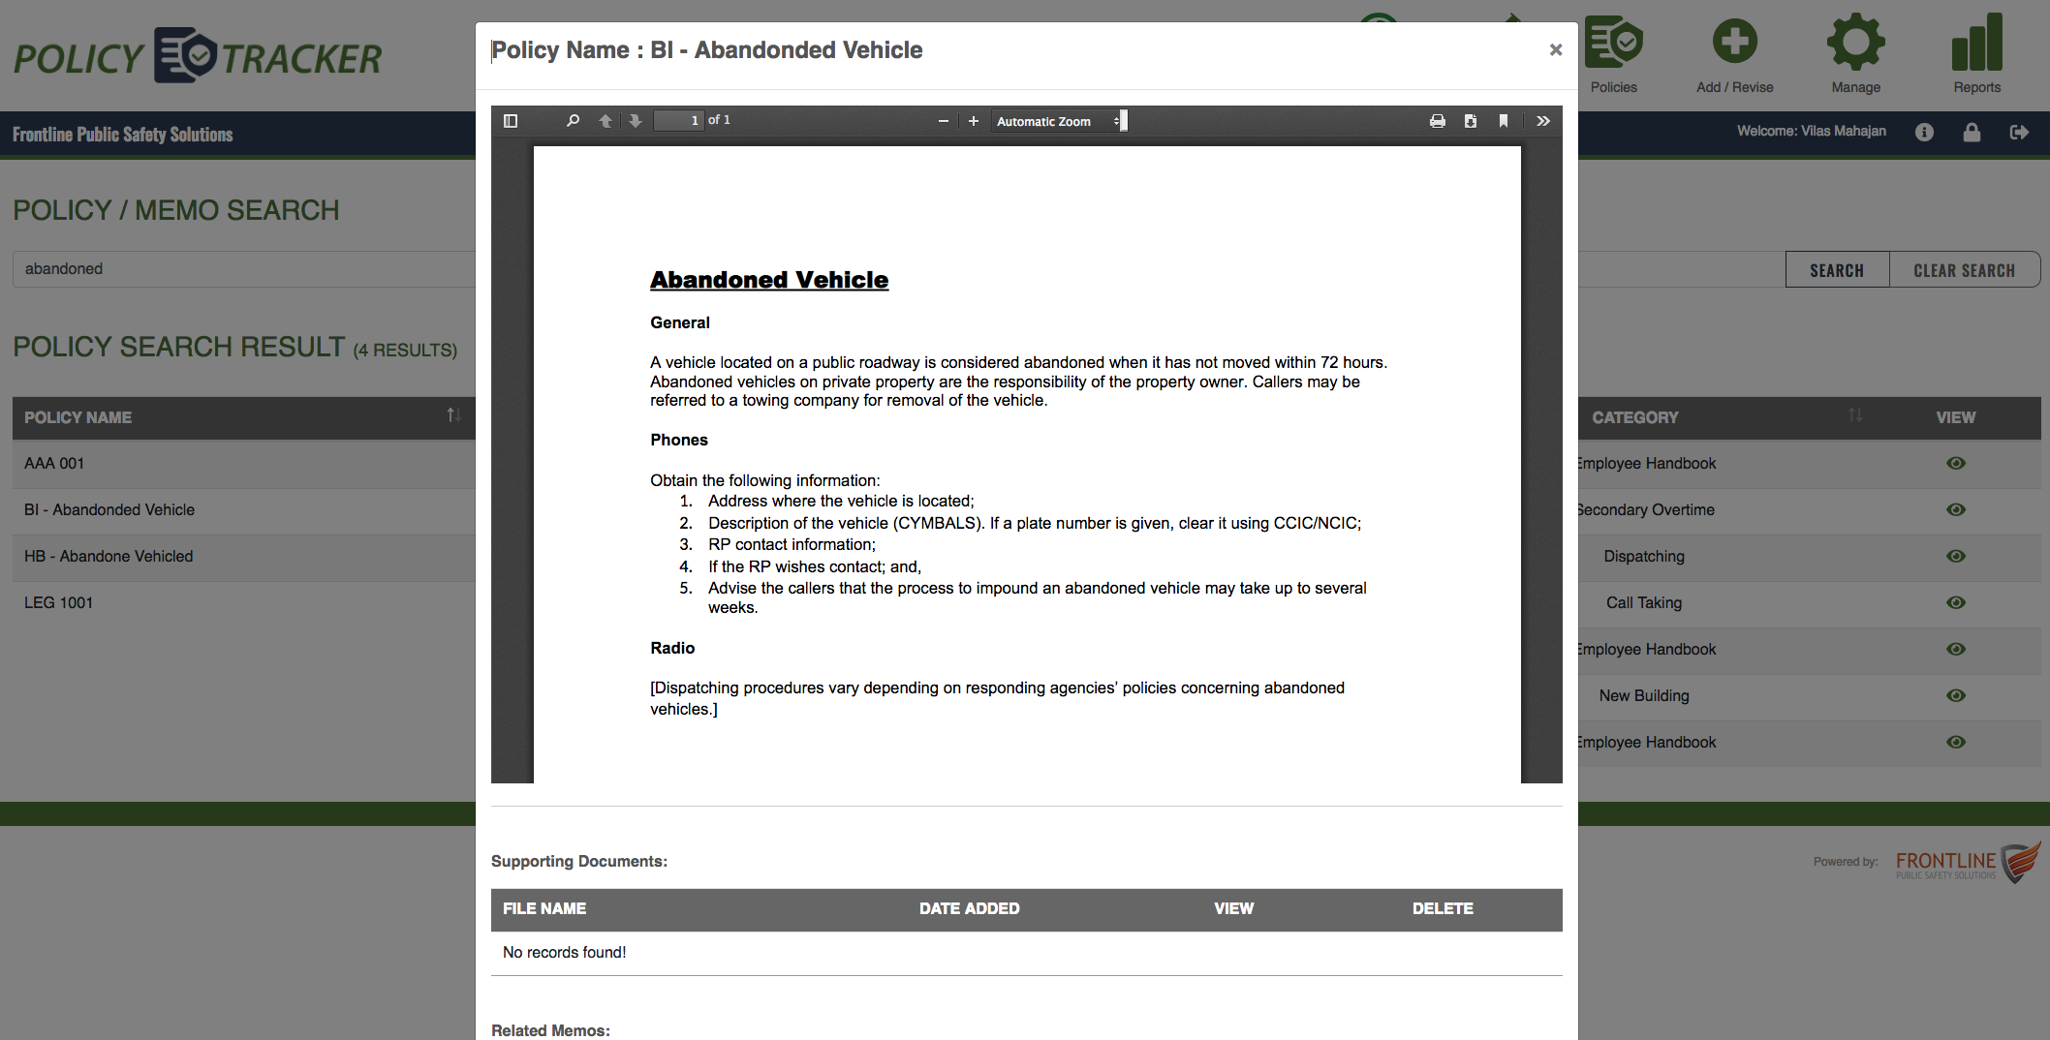Click the lock icon to change password
Viewport: 2050px width, 1040px height.
click(1972, 133)
